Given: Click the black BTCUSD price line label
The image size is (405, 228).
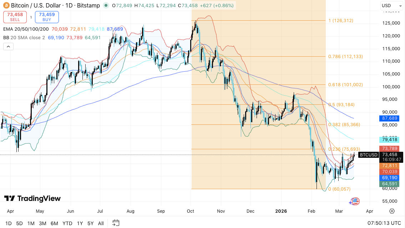Looking at the screenshot, I should 368,155.
